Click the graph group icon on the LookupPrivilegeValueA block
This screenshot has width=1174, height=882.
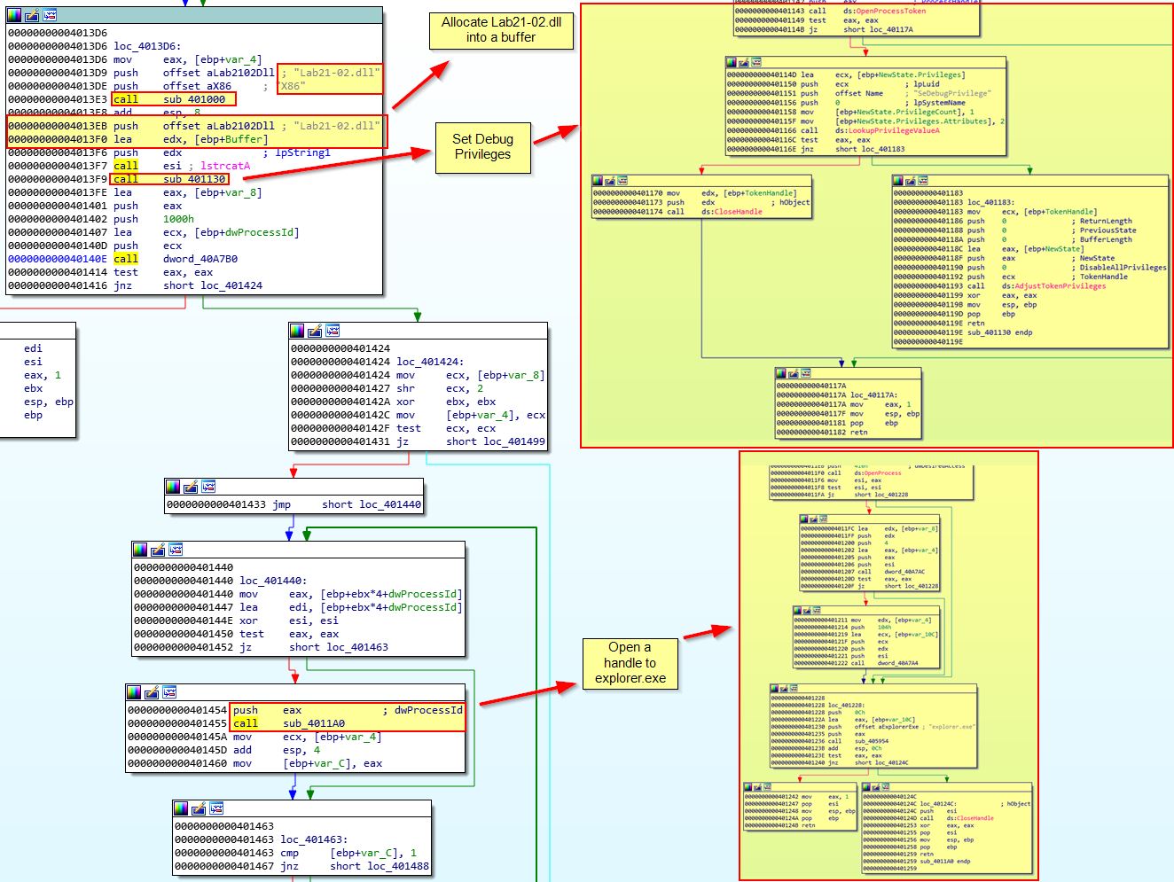tap(756, 63)
